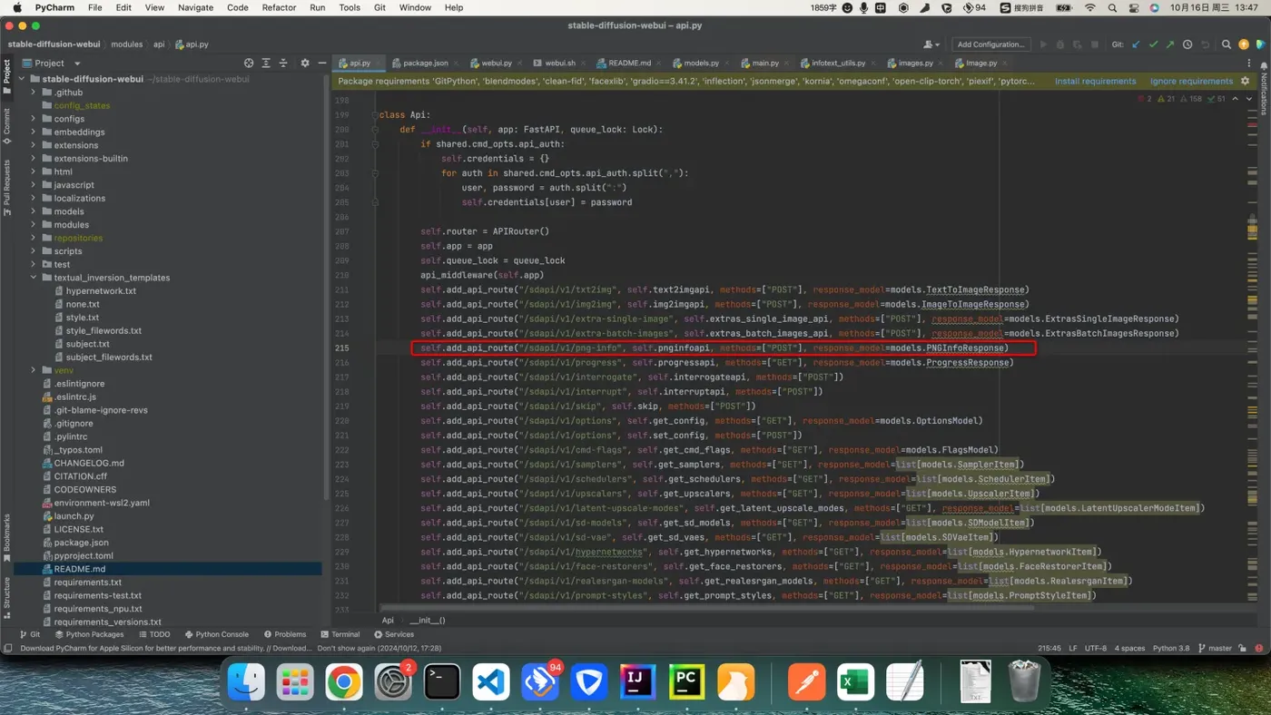Viewport: 1271px width, 715px height.
Task: Open the Refactor menu
Action: (x=279, y=7)
